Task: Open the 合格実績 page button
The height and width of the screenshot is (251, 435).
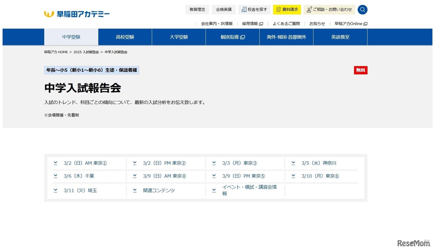Action: 224,10
